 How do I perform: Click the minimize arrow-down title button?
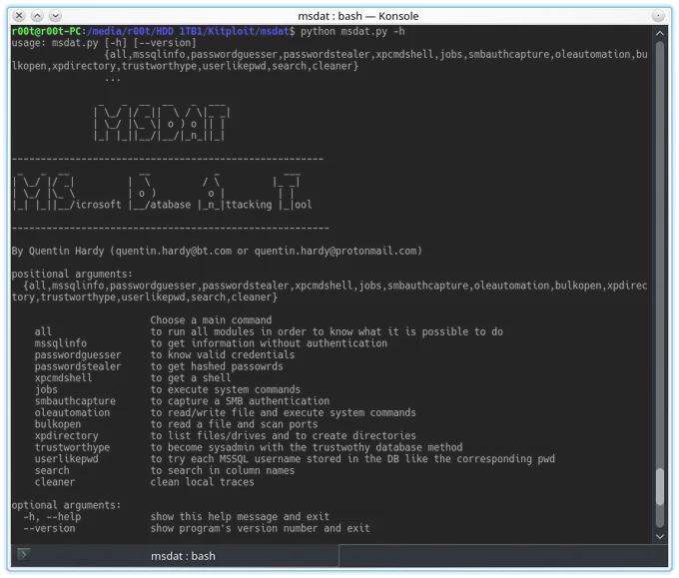pyautogui.click(x=55, y=16)
